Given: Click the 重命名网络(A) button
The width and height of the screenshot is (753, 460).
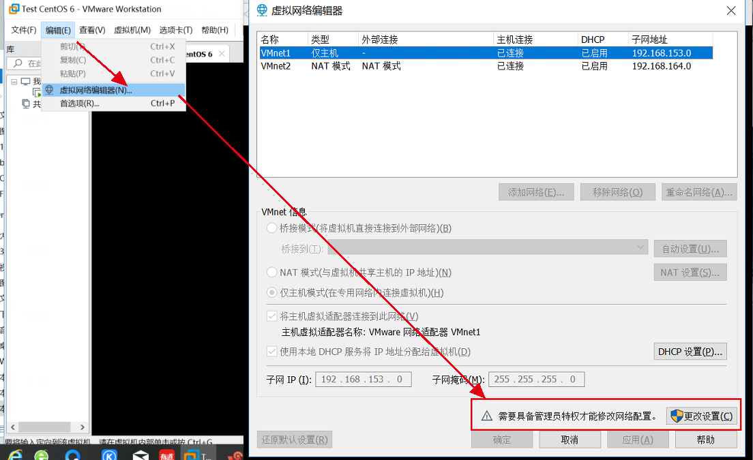Looking at the screenshot, I should click(x=699, y=192).
